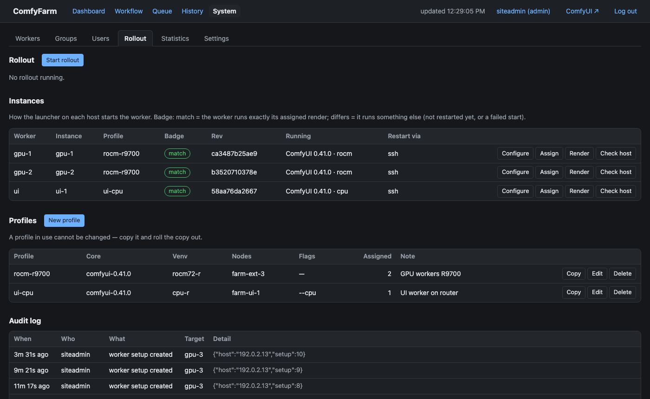Select the System nav item
Image resolution: width=650 pixels, height=399 pixels.
click(x=225, y=11)
